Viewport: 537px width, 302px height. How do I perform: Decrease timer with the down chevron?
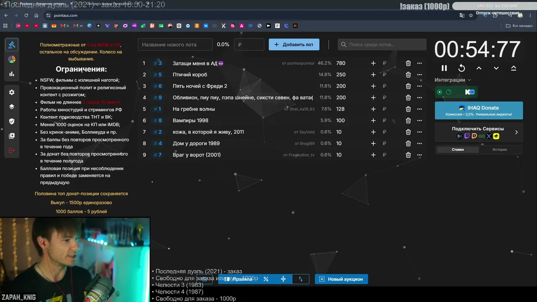pyautogui.click(x=496, y=68)
